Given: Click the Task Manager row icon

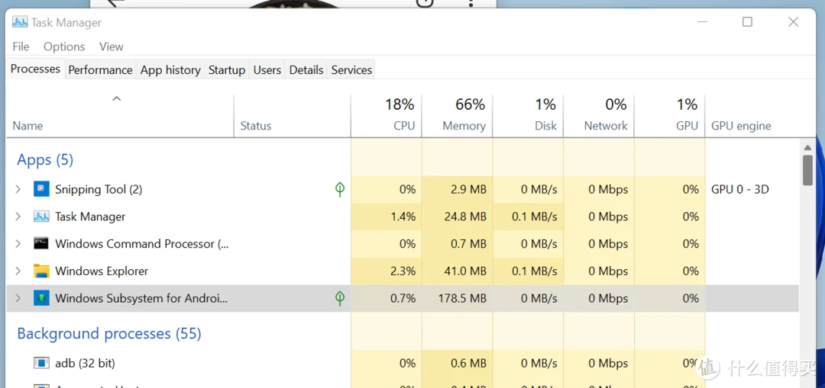Looking at the screenshot, I should pyautogui.click(x=41, y=216).
